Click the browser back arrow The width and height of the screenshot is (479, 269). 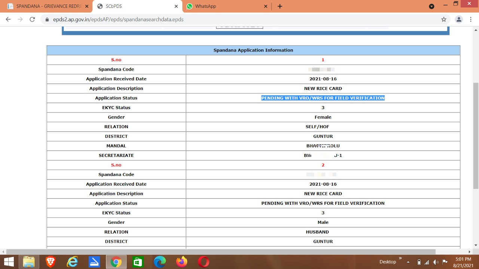tap(8, 19)
